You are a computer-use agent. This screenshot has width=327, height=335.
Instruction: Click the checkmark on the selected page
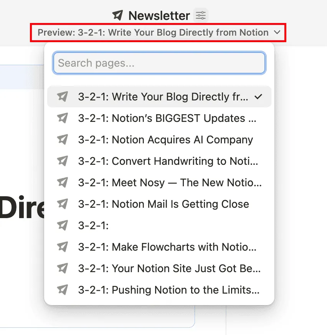259,97
